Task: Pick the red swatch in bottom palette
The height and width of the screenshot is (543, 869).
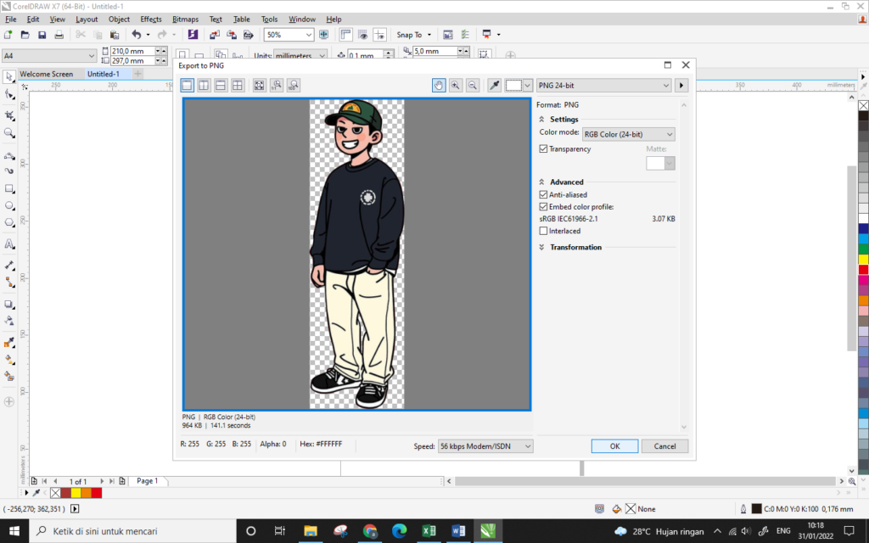Action: click(97, 493)
